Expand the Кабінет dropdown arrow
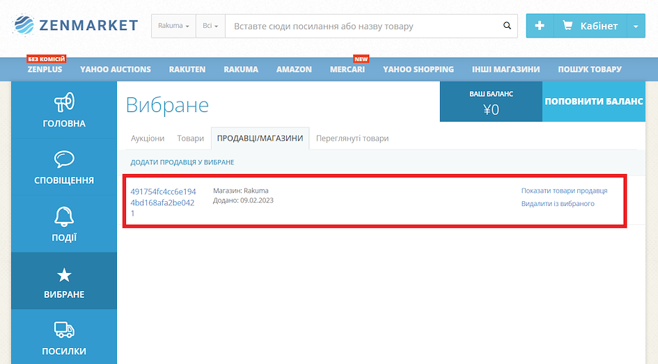 636,26
